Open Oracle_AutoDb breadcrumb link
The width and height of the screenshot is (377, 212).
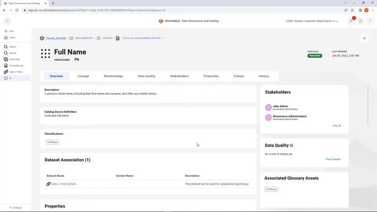[56, 38]
